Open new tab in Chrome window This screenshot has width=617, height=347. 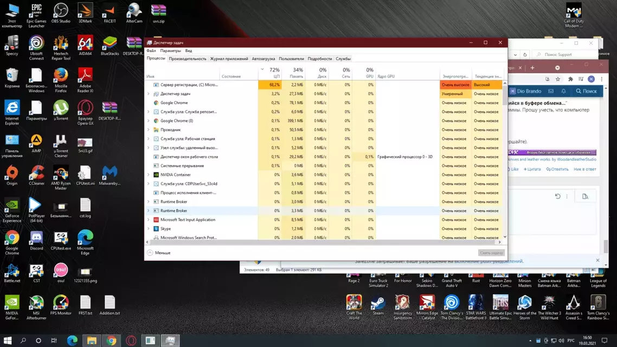click(532, 68)
